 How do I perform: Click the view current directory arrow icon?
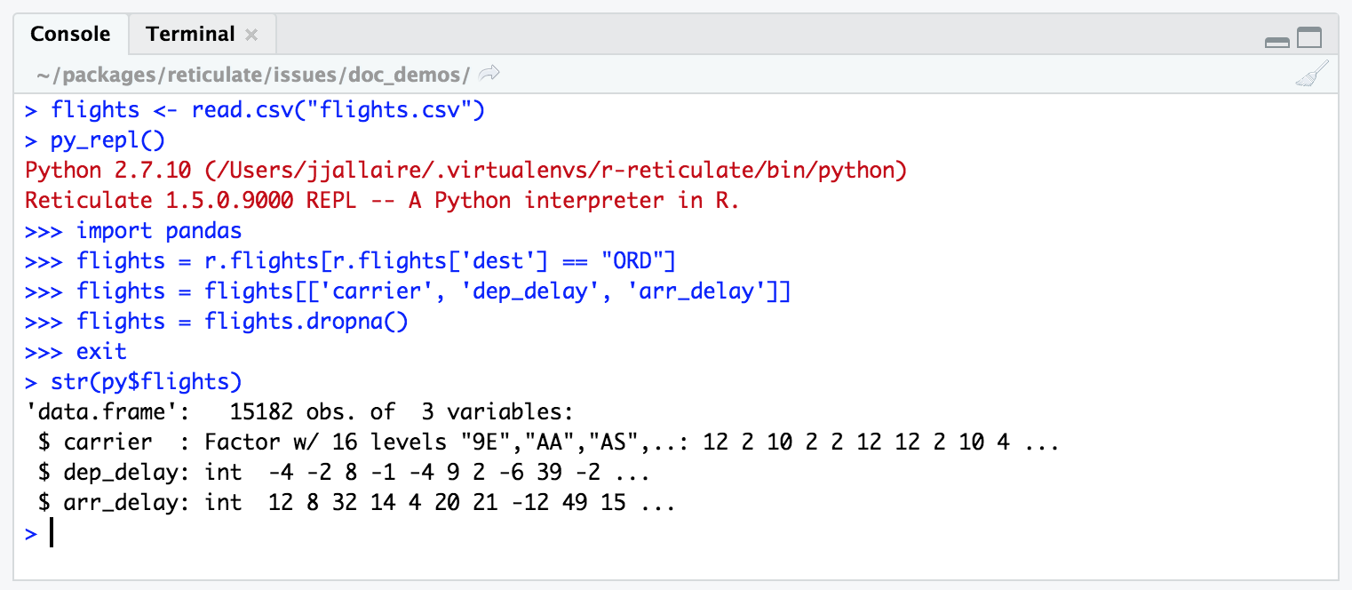(x=489, y=74)
